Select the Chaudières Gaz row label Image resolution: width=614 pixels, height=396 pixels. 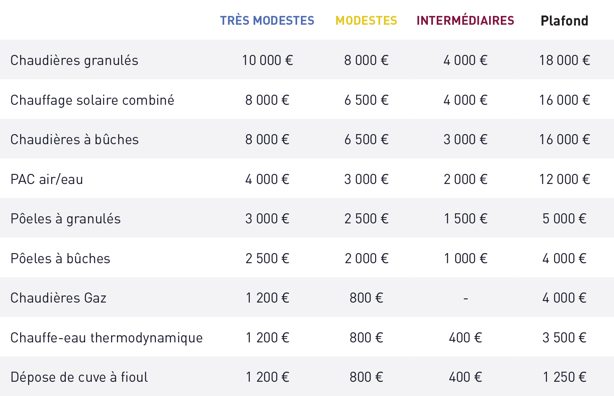point(58,298)
